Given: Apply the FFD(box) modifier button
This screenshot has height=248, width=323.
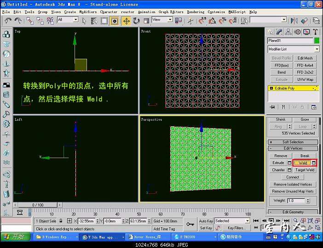Looking at the screenshot, I should 282,65.
